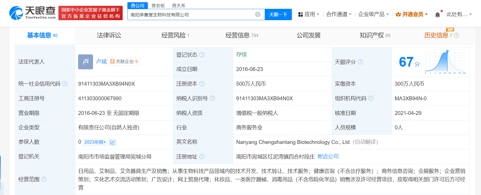Click help icon next to 统一社会信用代码
The width and height of the screenshot is (481, 195).
coord(65,84)
